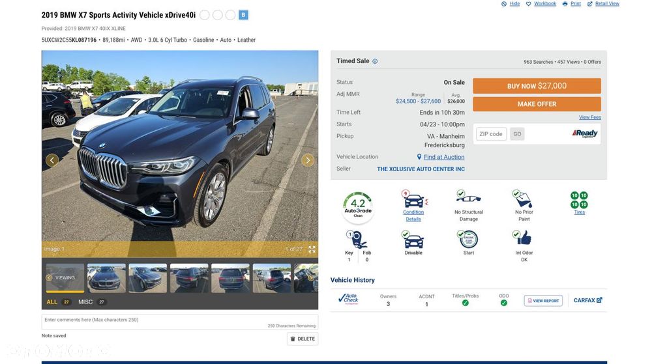Click the VIEW REPORT button
Viewport: 652px width, 364px height.
[543, 300]
